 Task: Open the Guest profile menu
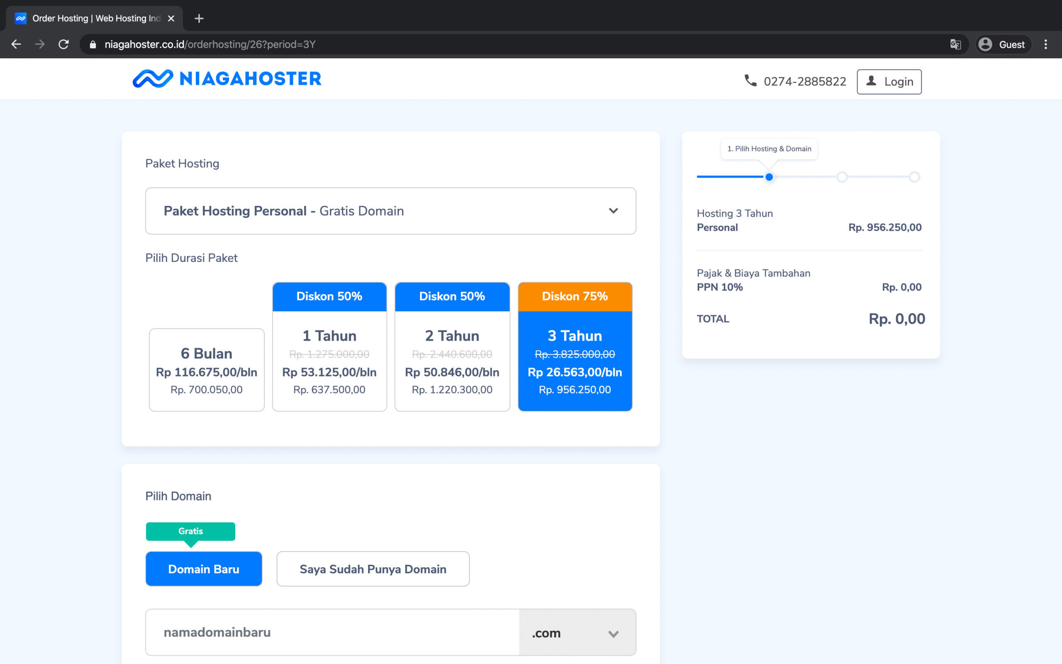coord(1003,44)
